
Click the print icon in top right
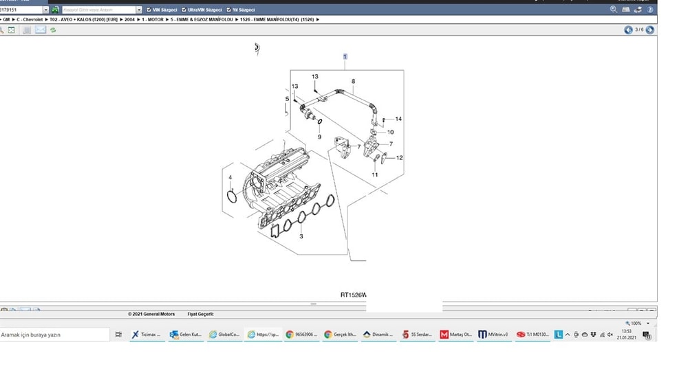pyautogui.click(x=638, y=9)
